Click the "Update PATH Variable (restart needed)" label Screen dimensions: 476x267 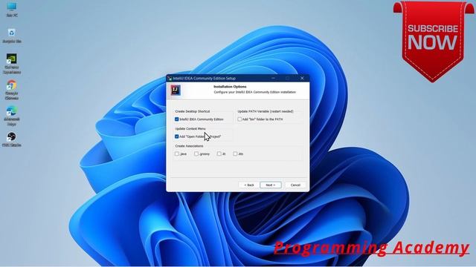point(266,111)
